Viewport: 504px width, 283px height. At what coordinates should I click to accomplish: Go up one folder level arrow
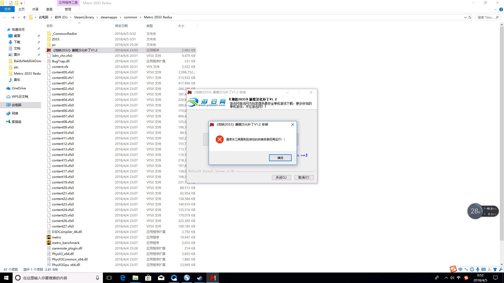[24, 17]
